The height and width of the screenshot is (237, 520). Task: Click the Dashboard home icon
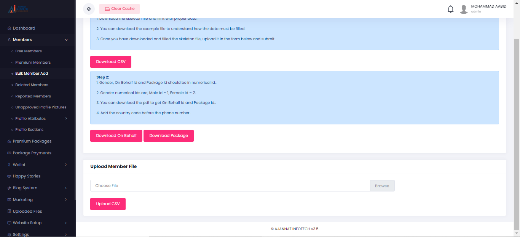pos(9,28)
